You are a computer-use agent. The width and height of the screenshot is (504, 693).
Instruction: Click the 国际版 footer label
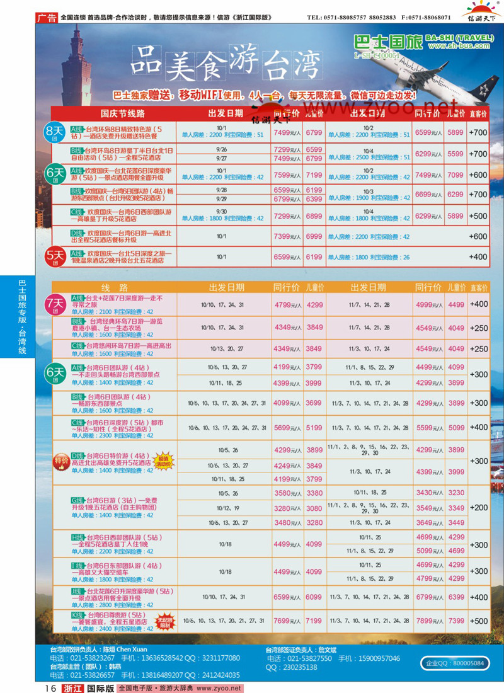point(100,688)
